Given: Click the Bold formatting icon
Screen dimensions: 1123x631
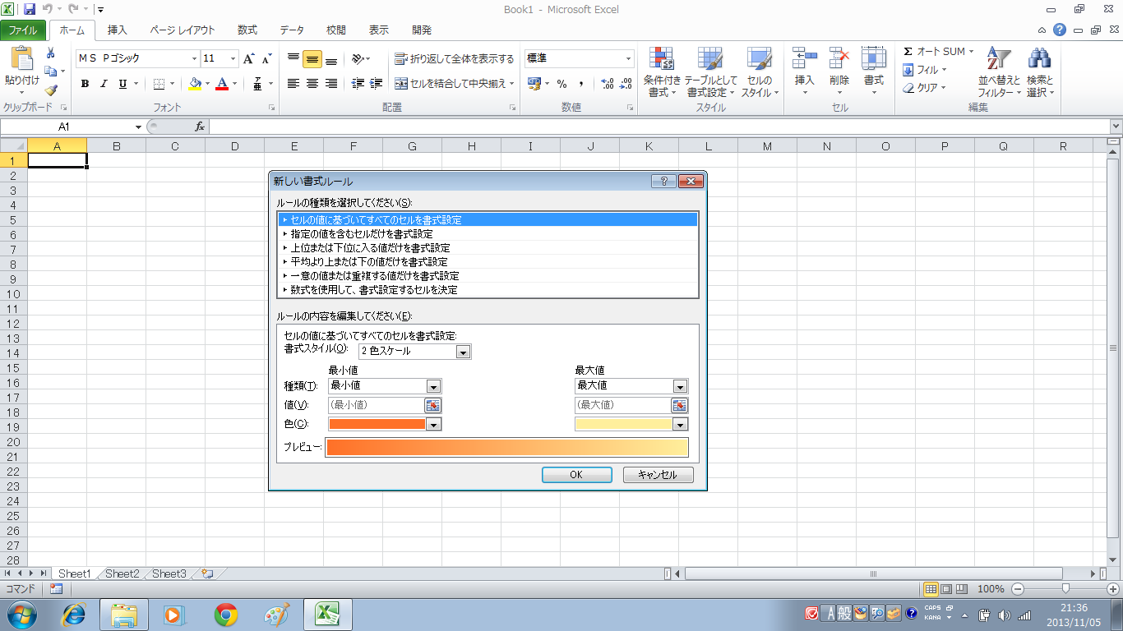Looking at the screenshot, I should point(85,84).
